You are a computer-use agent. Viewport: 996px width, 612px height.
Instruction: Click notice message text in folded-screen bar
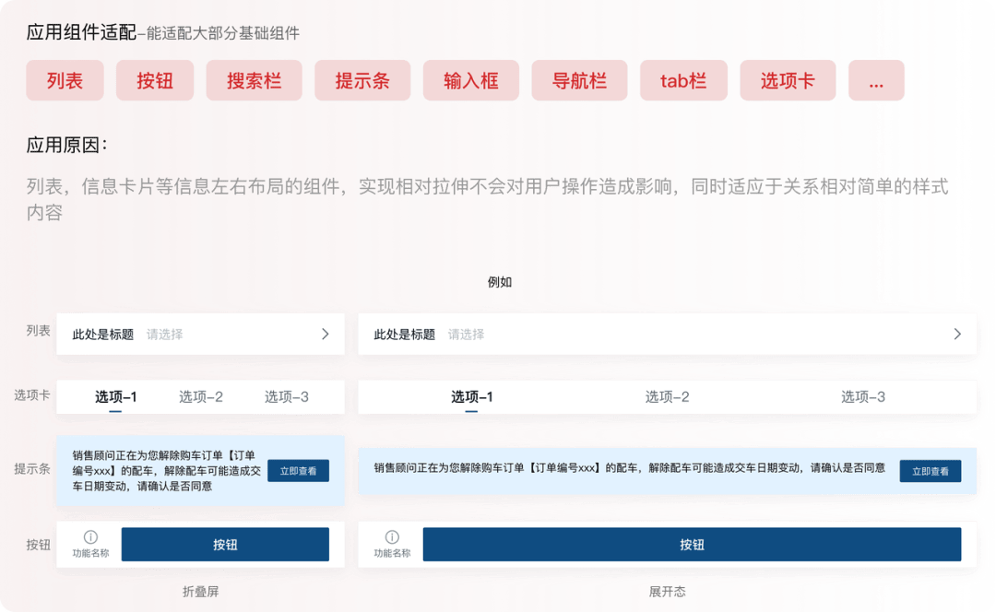coord(166,471)
